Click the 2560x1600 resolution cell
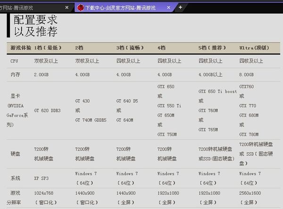 pyautogui.click(x=250, y=193)
